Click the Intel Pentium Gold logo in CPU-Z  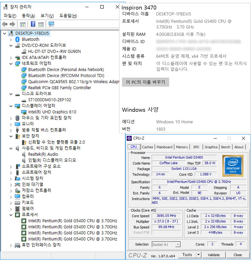click(233, 166)
